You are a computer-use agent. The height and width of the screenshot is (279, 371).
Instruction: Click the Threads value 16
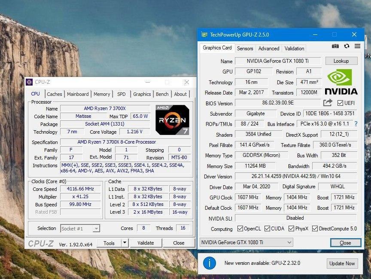183,228
